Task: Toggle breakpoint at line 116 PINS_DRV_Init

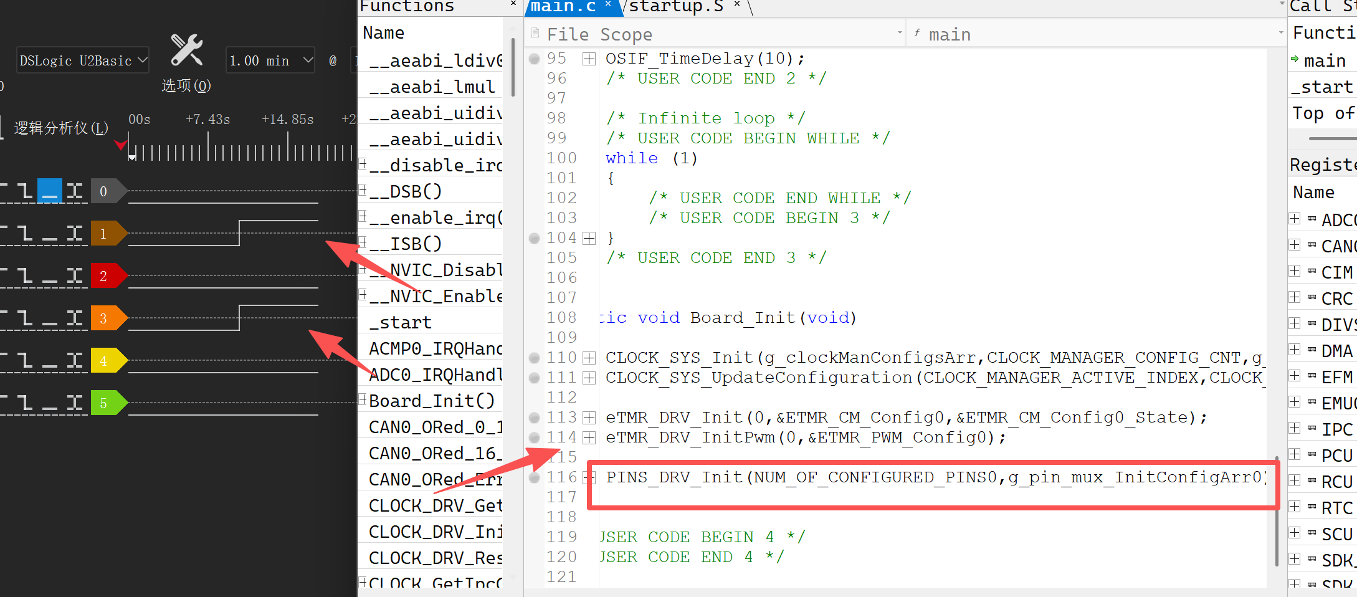Action: [x=534, y=478]
